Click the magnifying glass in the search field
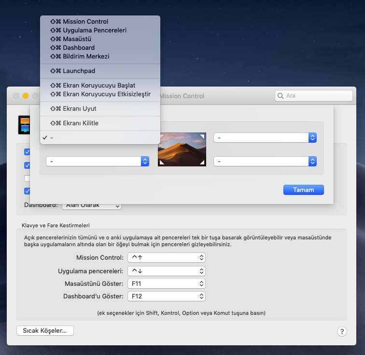This screenshot has width=365, height=355. tap(281, 96)
